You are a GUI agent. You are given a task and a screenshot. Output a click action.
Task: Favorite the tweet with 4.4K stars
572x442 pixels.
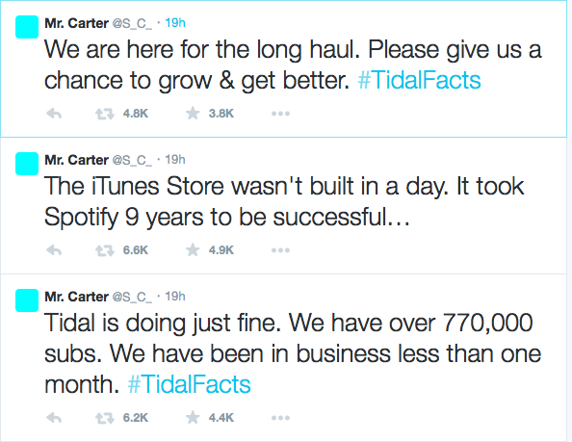pos(193,418)
